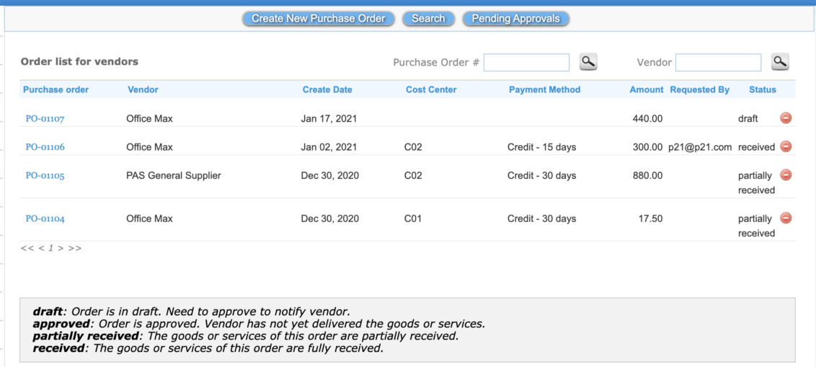816x367 pixels.
Task: Remove PO-01106 using its red minus icon
Action: (x=786, y=146)
